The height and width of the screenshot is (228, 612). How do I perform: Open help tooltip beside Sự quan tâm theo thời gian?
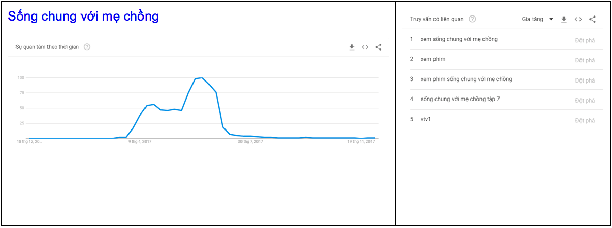click(x=87, y=47)
